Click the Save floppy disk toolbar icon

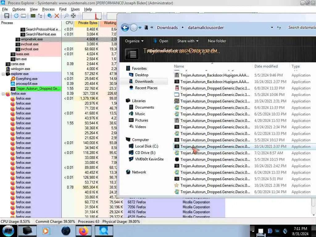coord(7,16)
